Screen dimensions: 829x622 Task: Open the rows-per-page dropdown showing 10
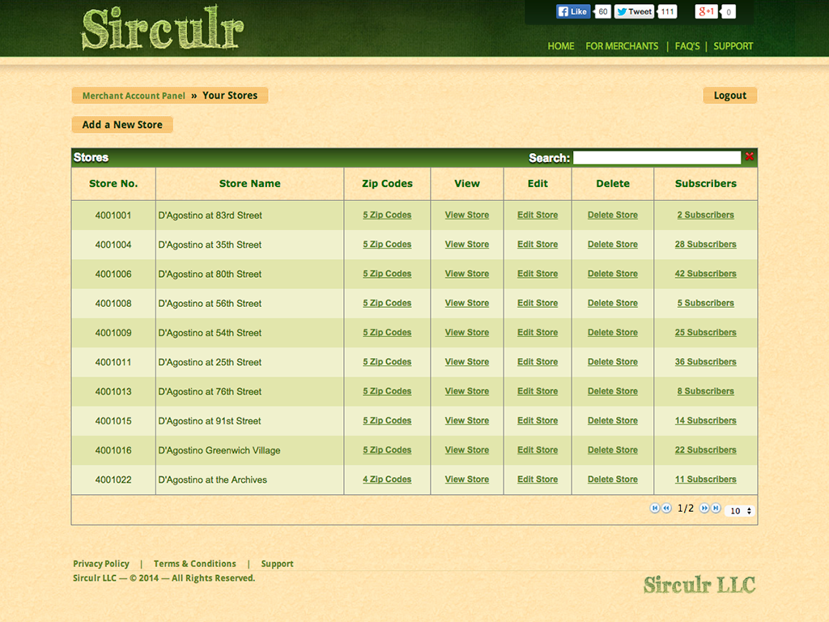pyautogui.click(x=740, y=511)
